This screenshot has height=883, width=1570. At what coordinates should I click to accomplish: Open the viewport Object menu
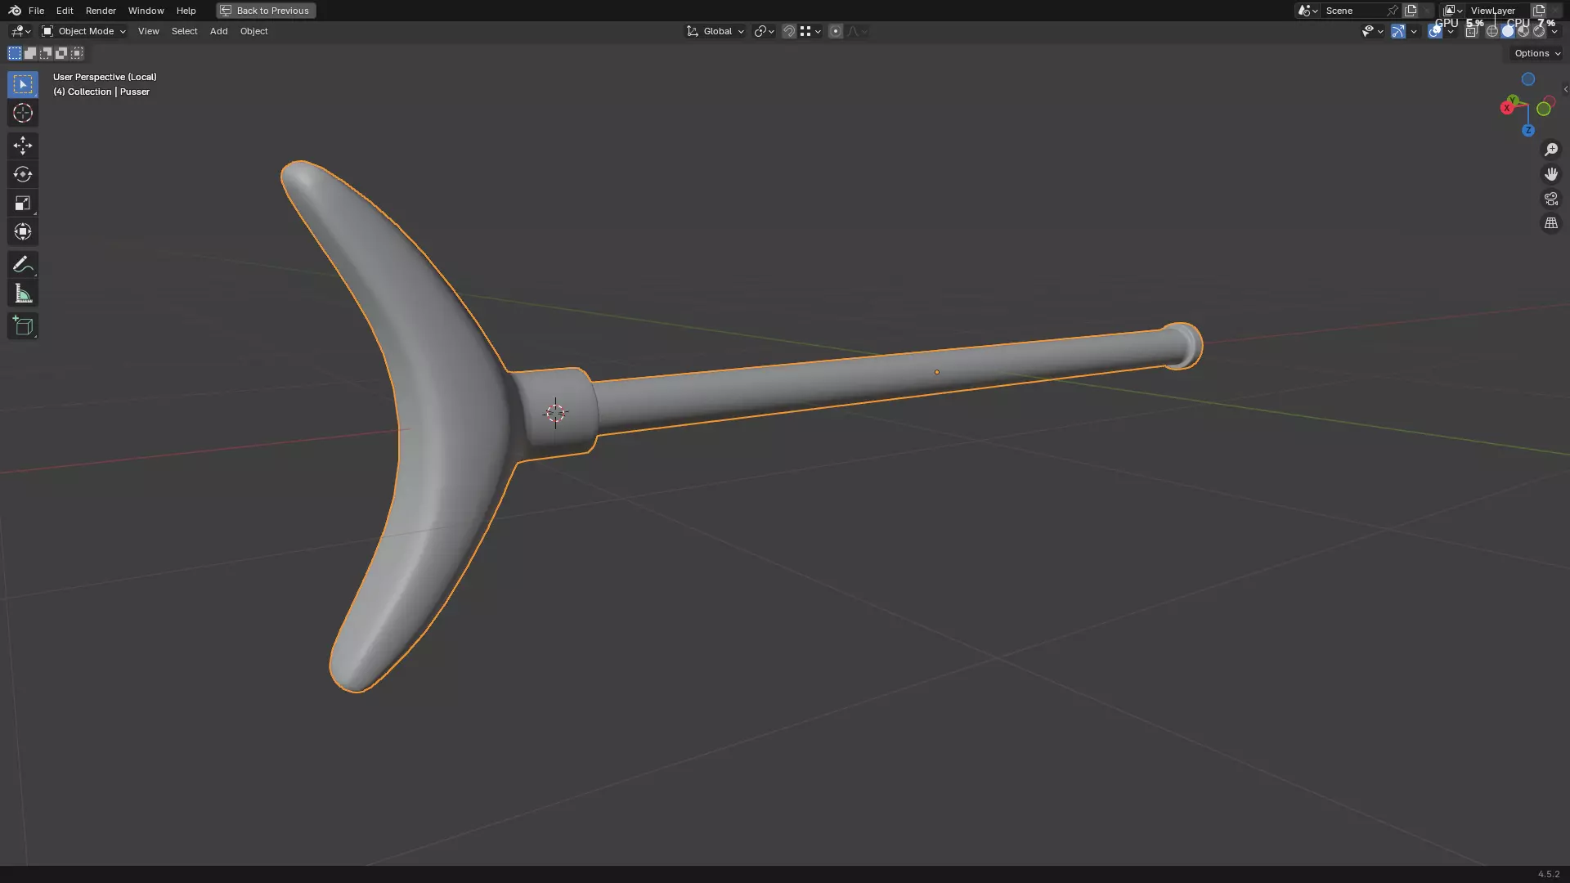pos(254,31)
